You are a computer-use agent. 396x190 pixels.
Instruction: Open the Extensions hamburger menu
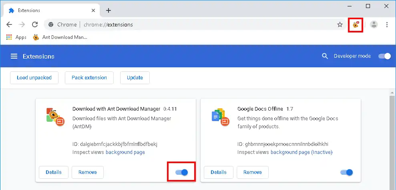(14, 56)
